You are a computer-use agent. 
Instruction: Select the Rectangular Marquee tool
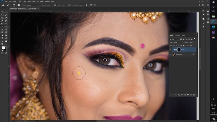[6, 12]
